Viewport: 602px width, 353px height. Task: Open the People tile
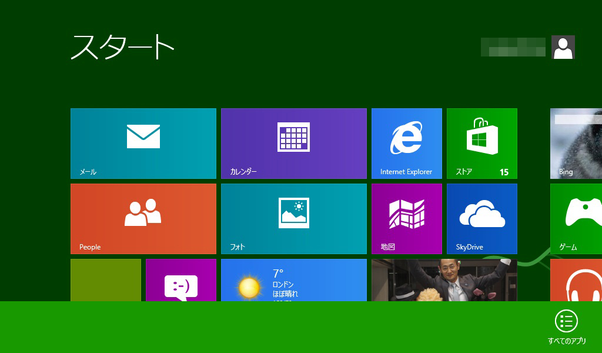point(143,218)
